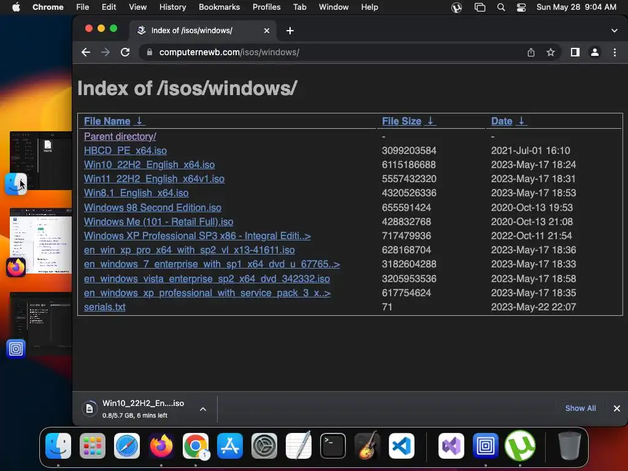Open the Help menu
The height and width of the screenshot is (471, 628).
pyautogui.click(x=369, y=7)
